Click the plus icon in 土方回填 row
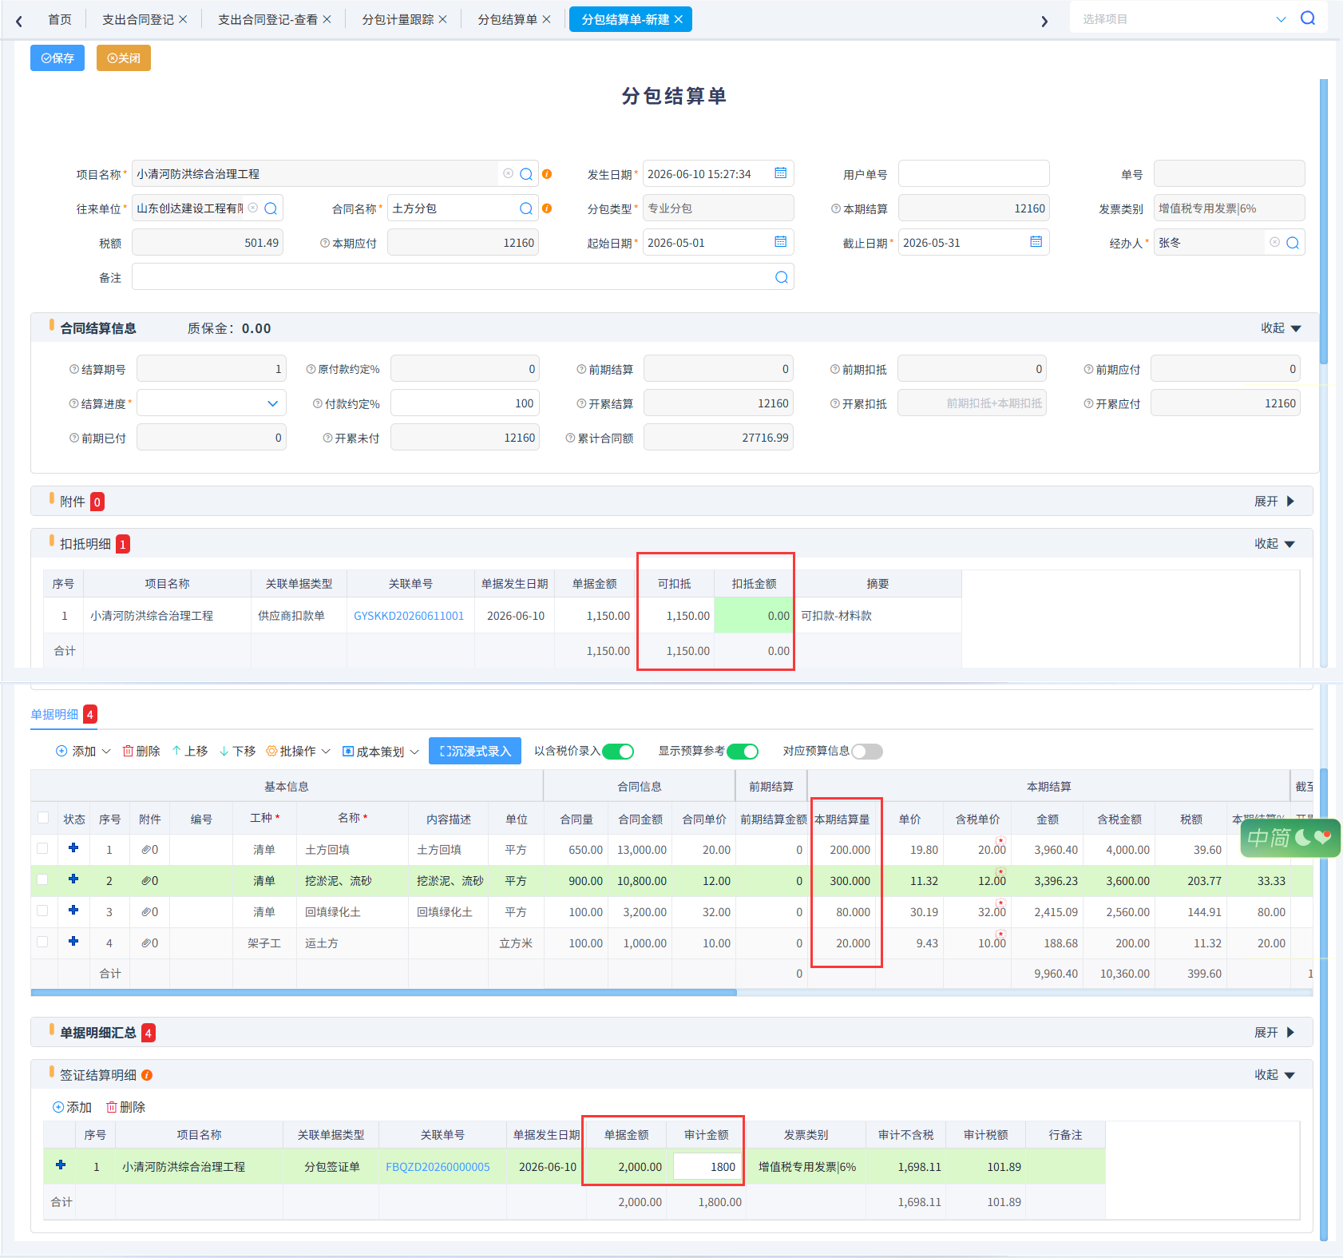This screenshot has height=1258, width=1343. 73,848
